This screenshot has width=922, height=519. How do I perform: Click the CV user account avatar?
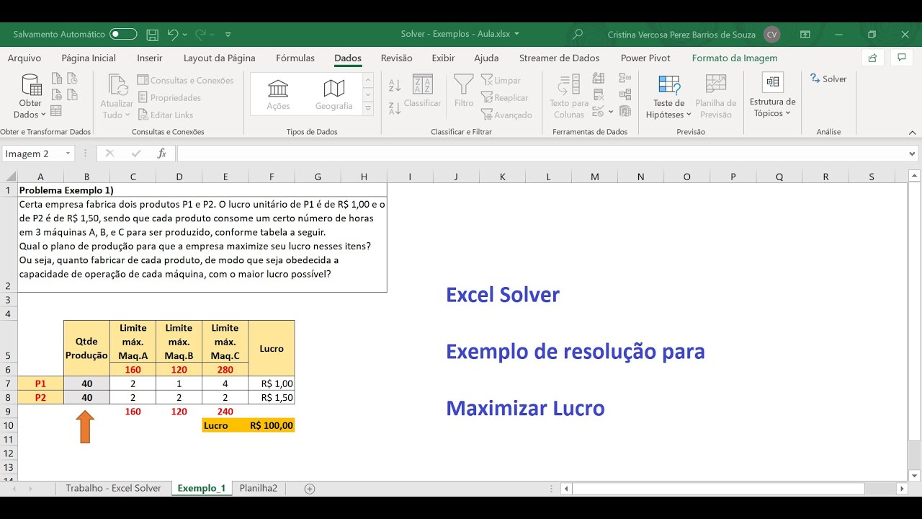point(772,34)
